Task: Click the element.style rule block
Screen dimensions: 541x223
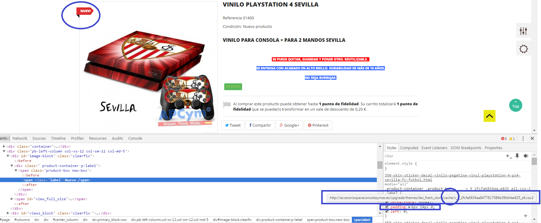Action: click(458, 166)
